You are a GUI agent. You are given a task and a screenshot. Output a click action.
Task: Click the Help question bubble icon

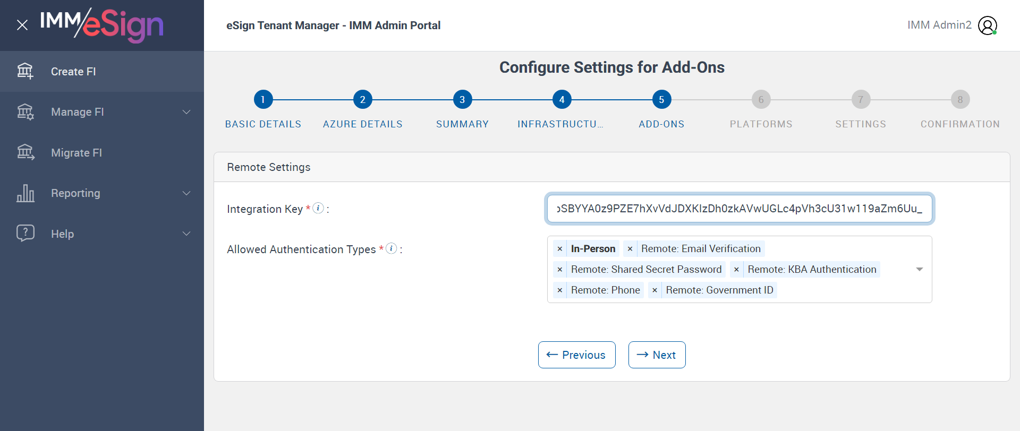(25, 234)
